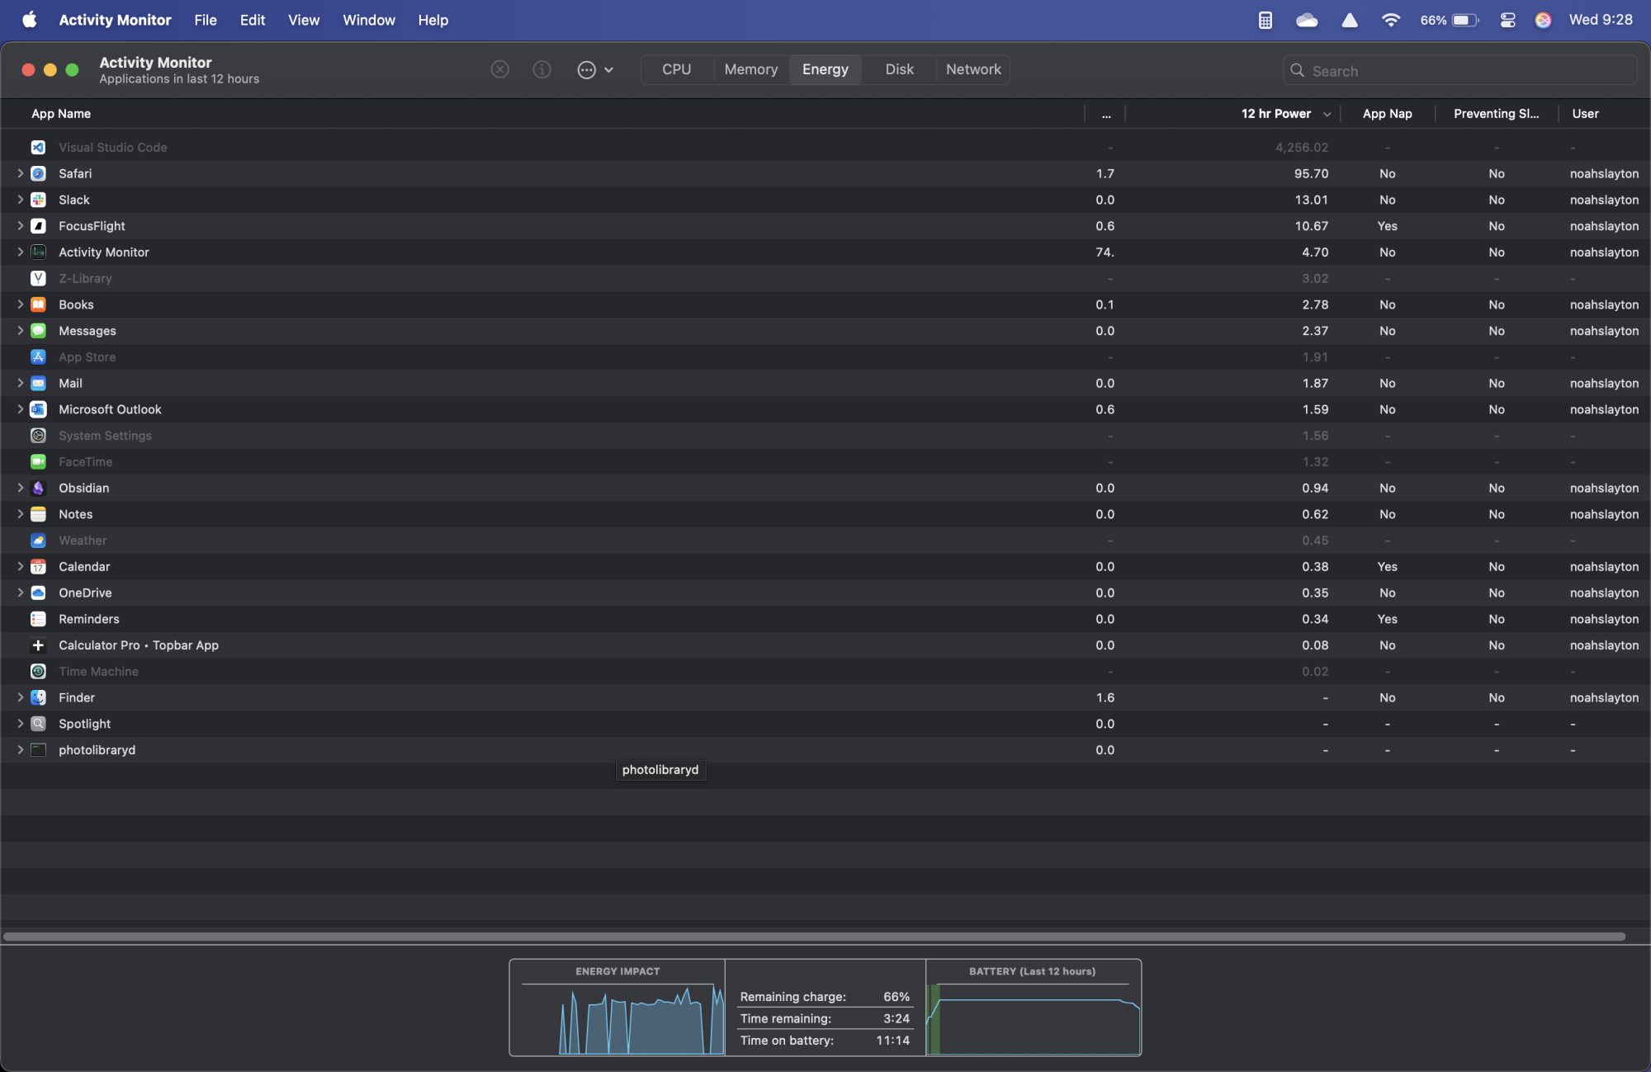Expand the Obsidian process group
1651x1072 pixels.
point(20,488)
